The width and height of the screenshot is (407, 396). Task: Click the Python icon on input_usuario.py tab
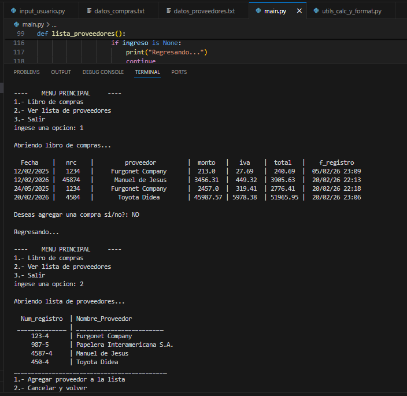pyautogui.click(x=13, y=11)
